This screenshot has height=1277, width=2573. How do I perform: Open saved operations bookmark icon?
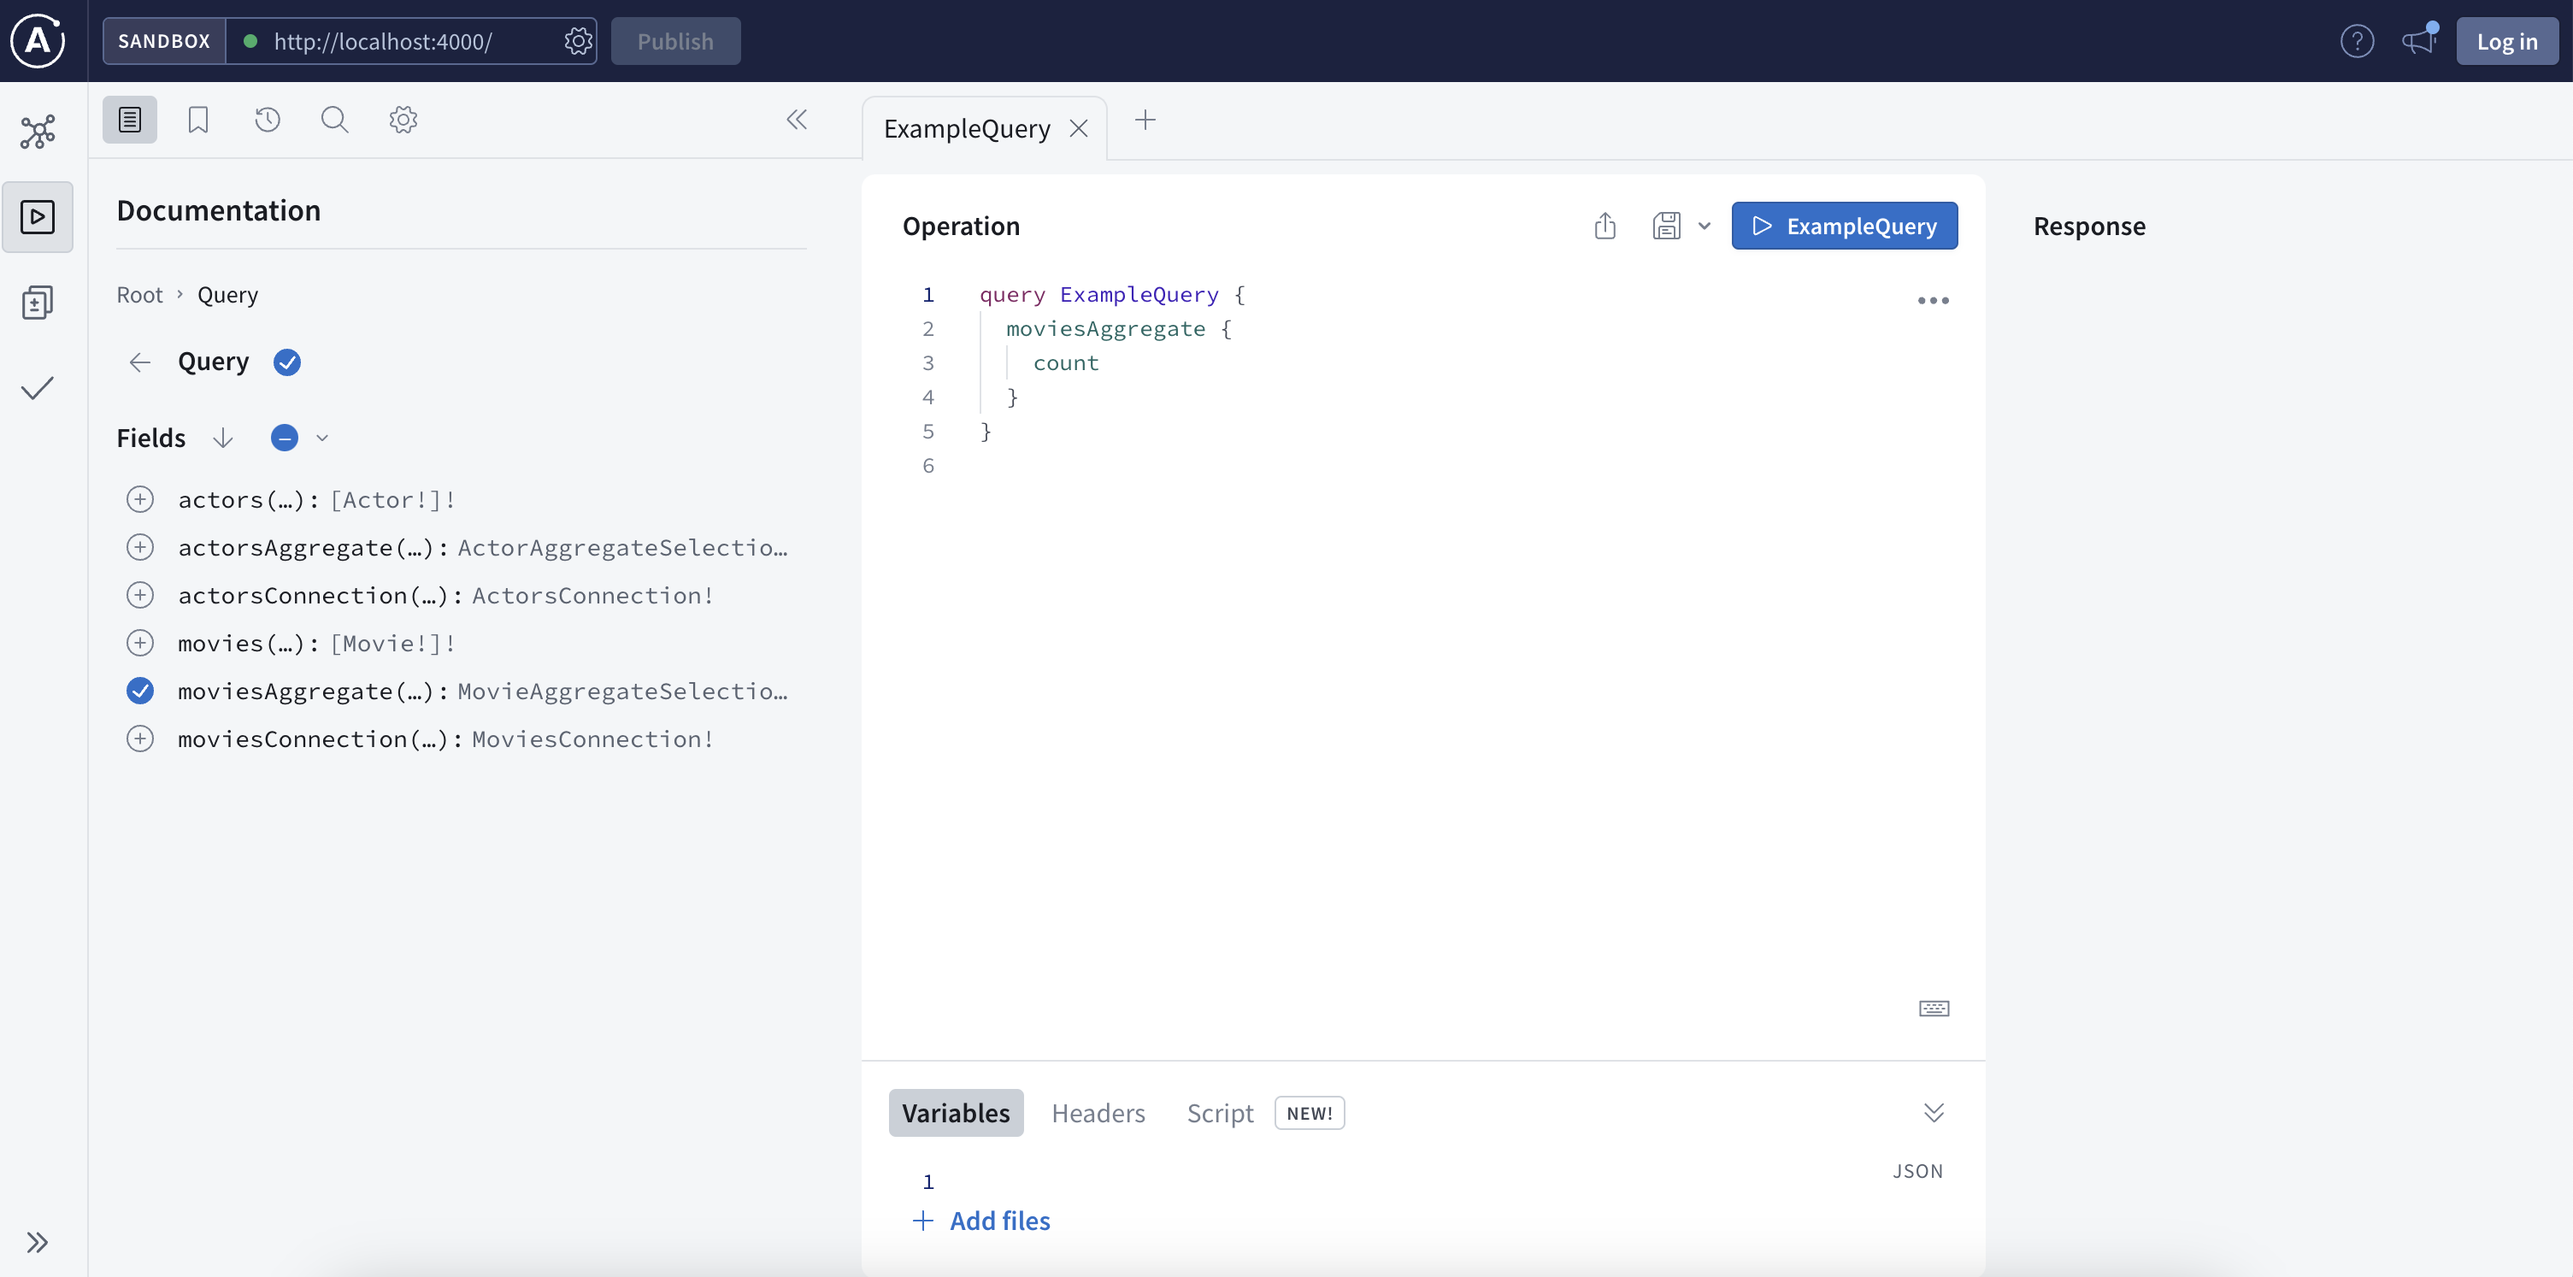[197, 119]
